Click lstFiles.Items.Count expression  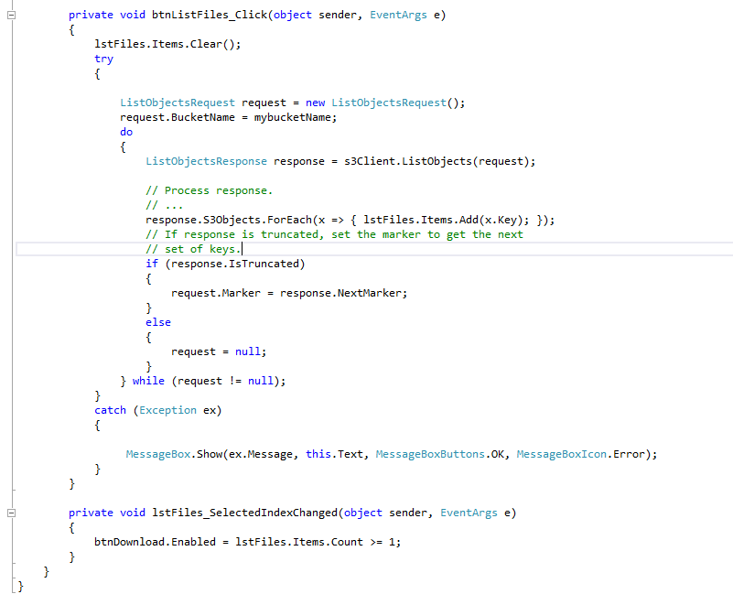[x=299, y=542]
